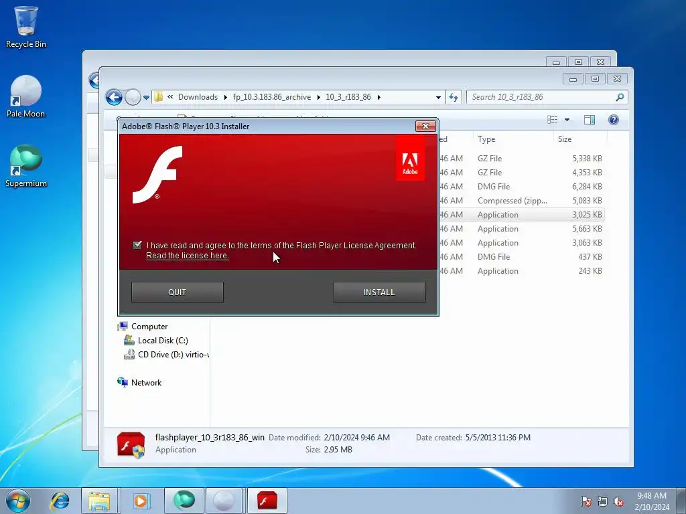
Task: Expand the address bar history dropdown
Action: (x=438, y=98)
